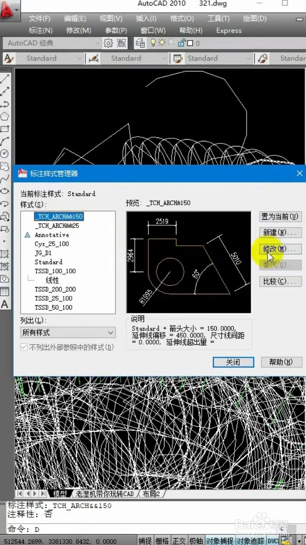Click the Dimension Style icon

(x=93, y=58)
